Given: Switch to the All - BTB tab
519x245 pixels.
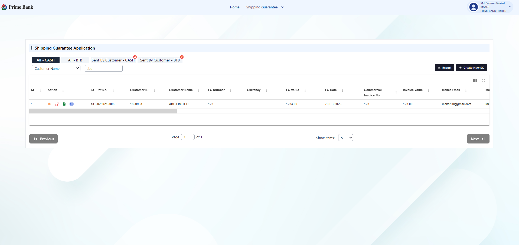Looking at the screenshot, I should coord(75,60).
